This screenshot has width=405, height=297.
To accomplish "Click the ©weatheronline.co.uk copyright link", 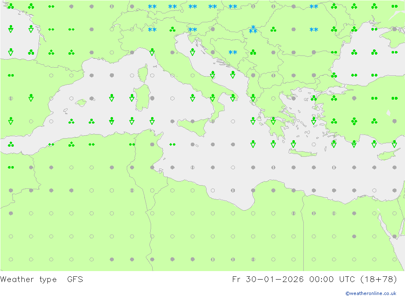I will pyautogui.click(x=371, y=293).
